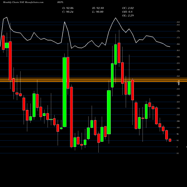Click the "OH: 0.8" value
Viewport: 187px width, 187px height.
pyautogui.click(x=127, y=12)
